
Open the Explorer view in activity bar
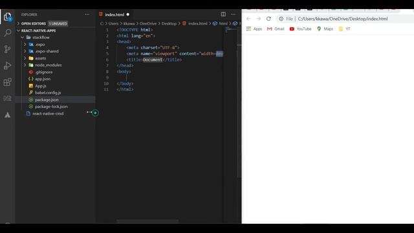[x=7, y=17]
